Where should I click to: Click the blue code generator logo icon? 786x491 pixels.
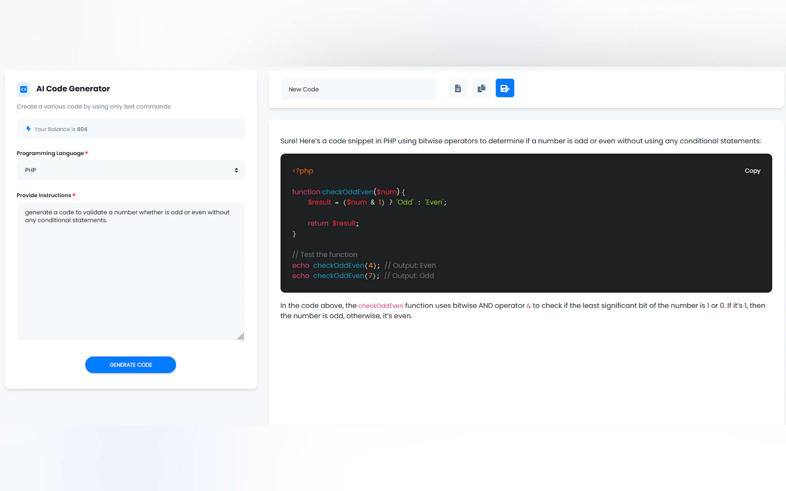[x=24, y=89]
